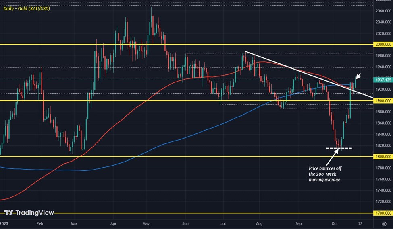Click the Aug label on time axis

point(259,223)
